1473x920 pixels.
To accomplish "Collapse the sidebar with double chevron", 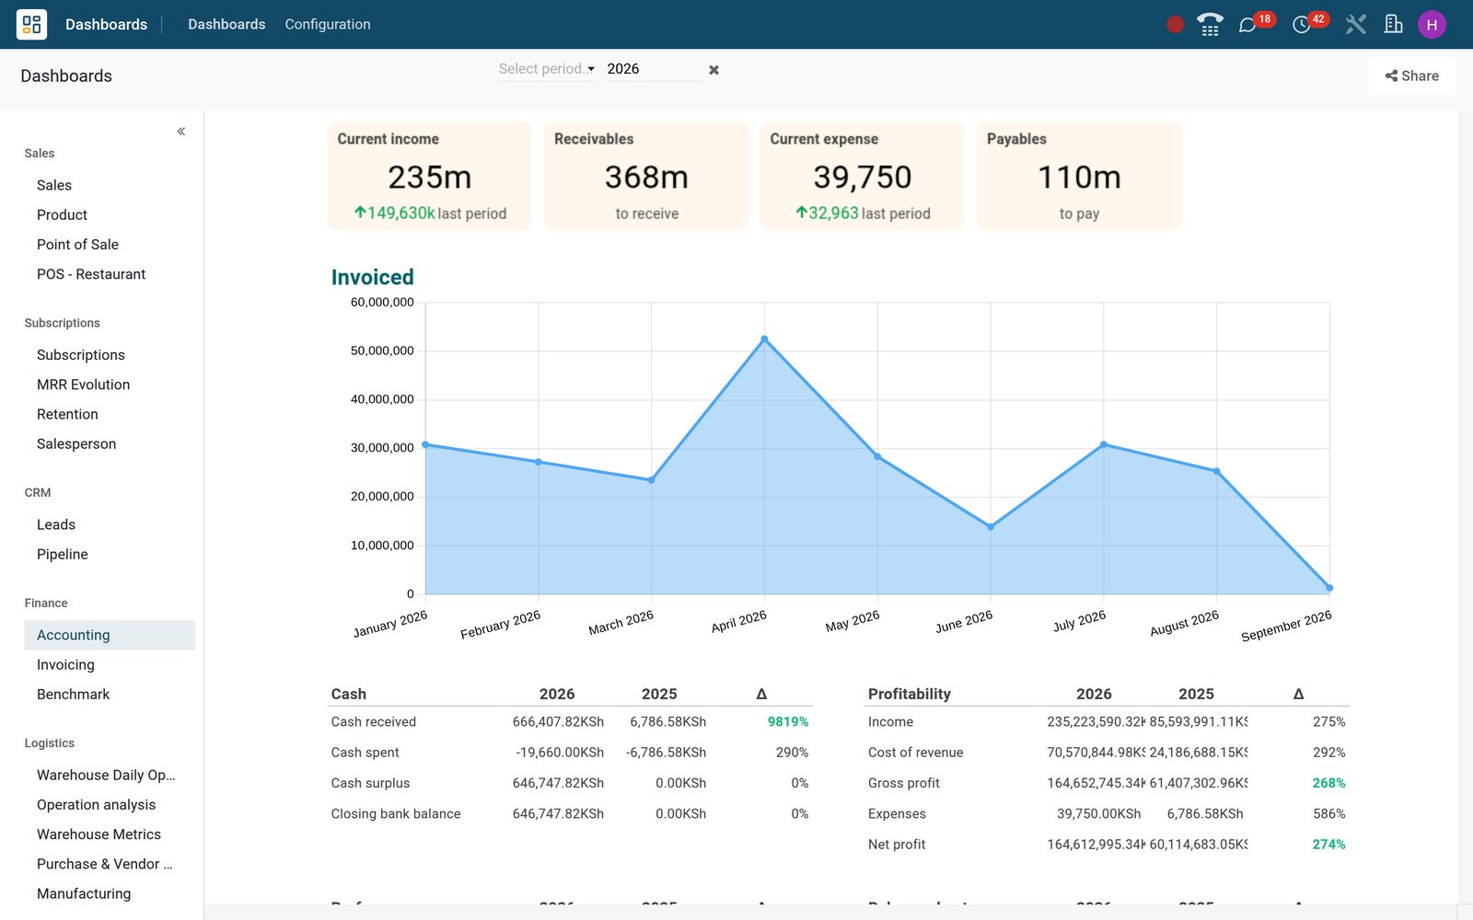I will 181,132.
